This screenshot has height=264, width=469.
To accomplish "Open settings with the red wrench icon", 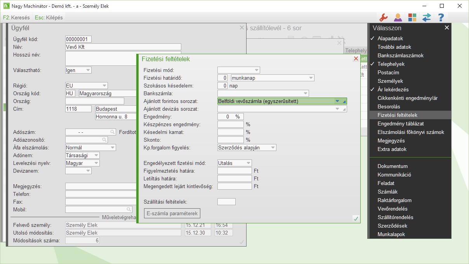I will (383, 17).
